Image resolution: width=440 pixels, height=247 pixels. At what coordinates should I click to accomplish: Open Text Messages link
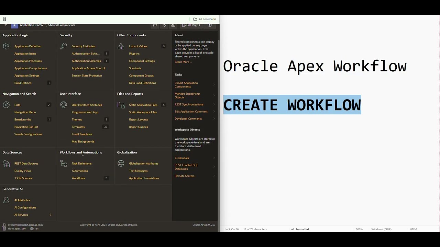click(x=138, y=171)
